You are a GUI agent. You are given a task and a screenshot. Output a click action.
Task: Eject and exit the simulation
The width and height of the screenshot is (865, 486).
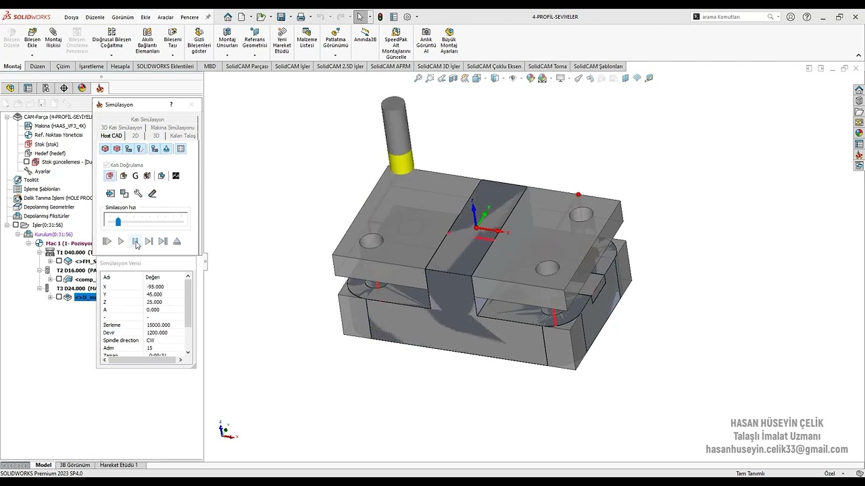pos(177,241)
